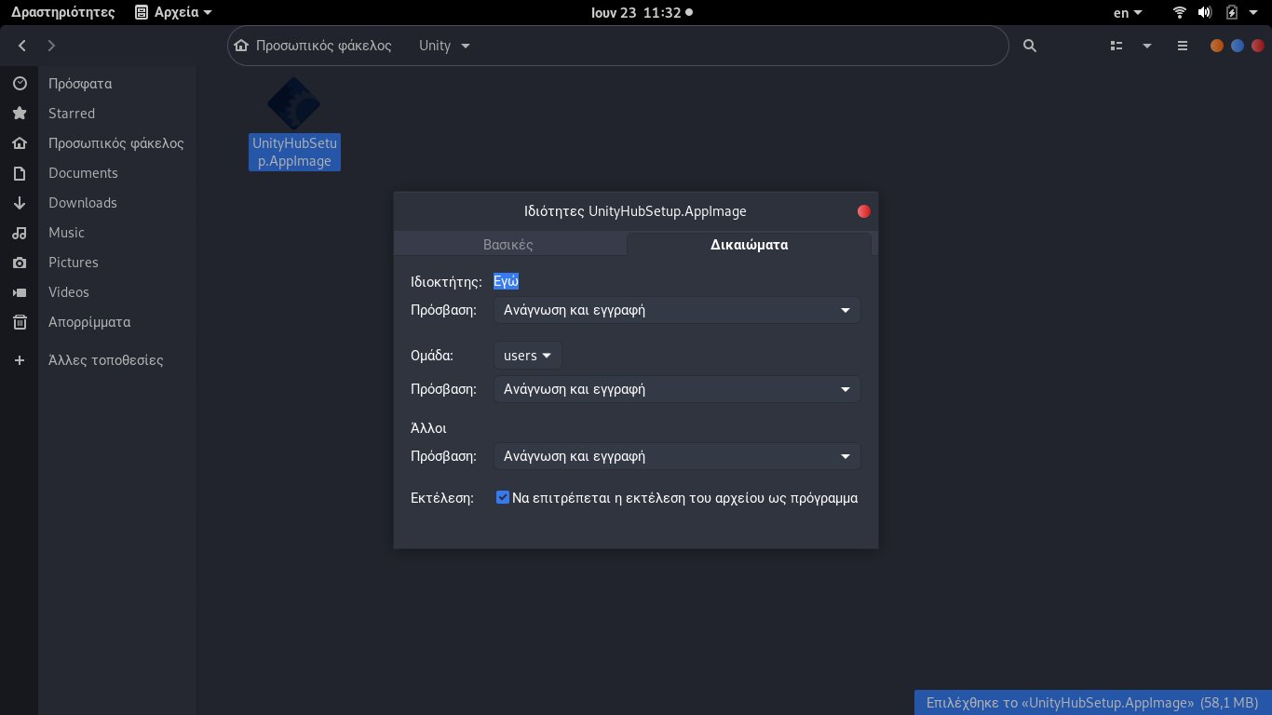Image resolution: width=1272 pixels, height=715 pixels.
Task: Click the battery status icon
Action: pyautogui.click(x=1231, y=12)
